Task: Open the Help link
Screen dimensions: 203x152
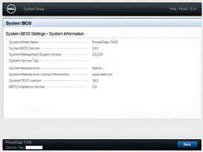Action: tap(173, 9)
